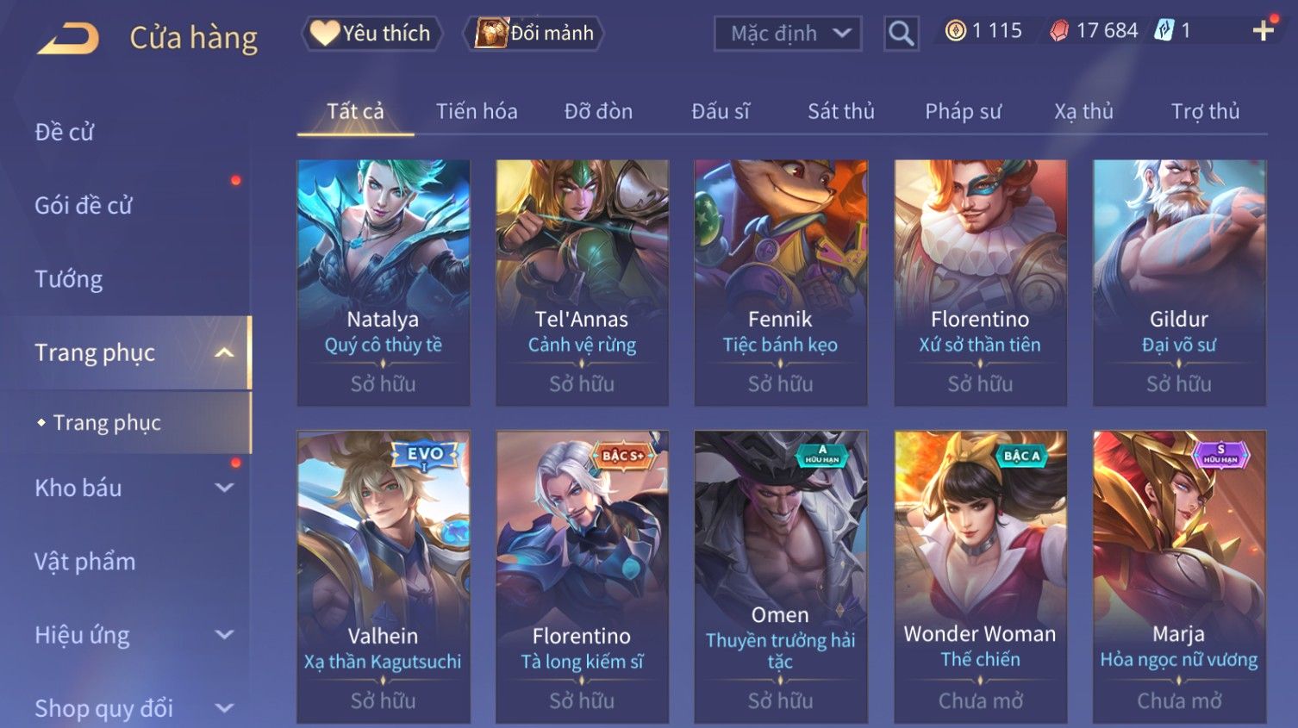Switch to the Sát thủ tab
1298x728 pixels.
[x=840, y=111]
